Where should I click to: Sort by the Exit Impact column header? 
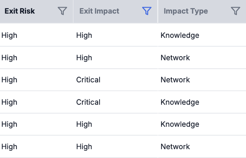pos(100,11)
